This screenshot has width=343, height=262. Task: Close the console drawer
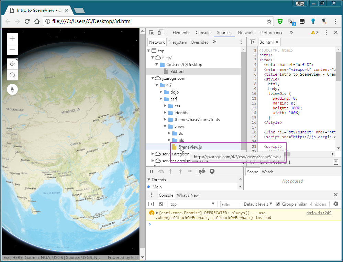click(336, 195)
